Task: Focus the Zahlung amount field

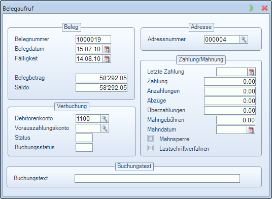Action: tap(230, 82)
